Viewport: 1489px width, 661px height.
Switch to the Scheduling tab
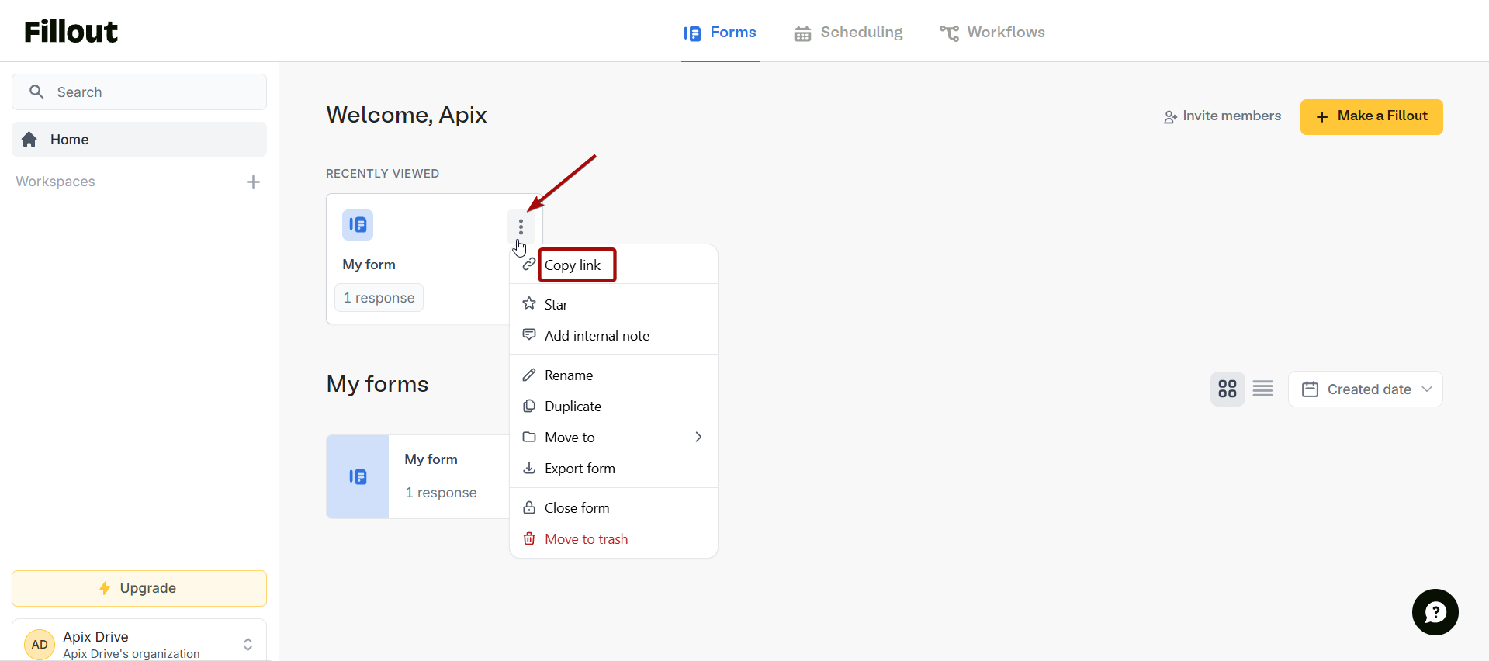[849, 33]
